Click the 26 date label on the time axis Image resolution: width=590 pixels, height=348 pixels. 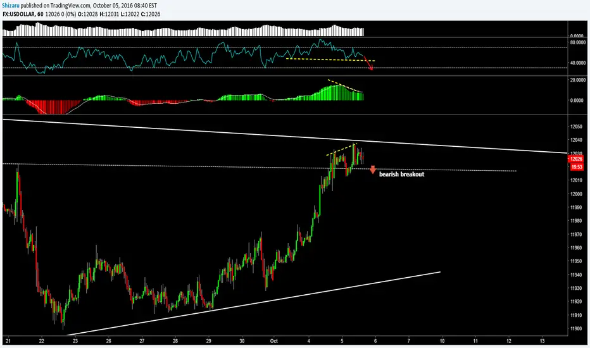click(108, 341)
